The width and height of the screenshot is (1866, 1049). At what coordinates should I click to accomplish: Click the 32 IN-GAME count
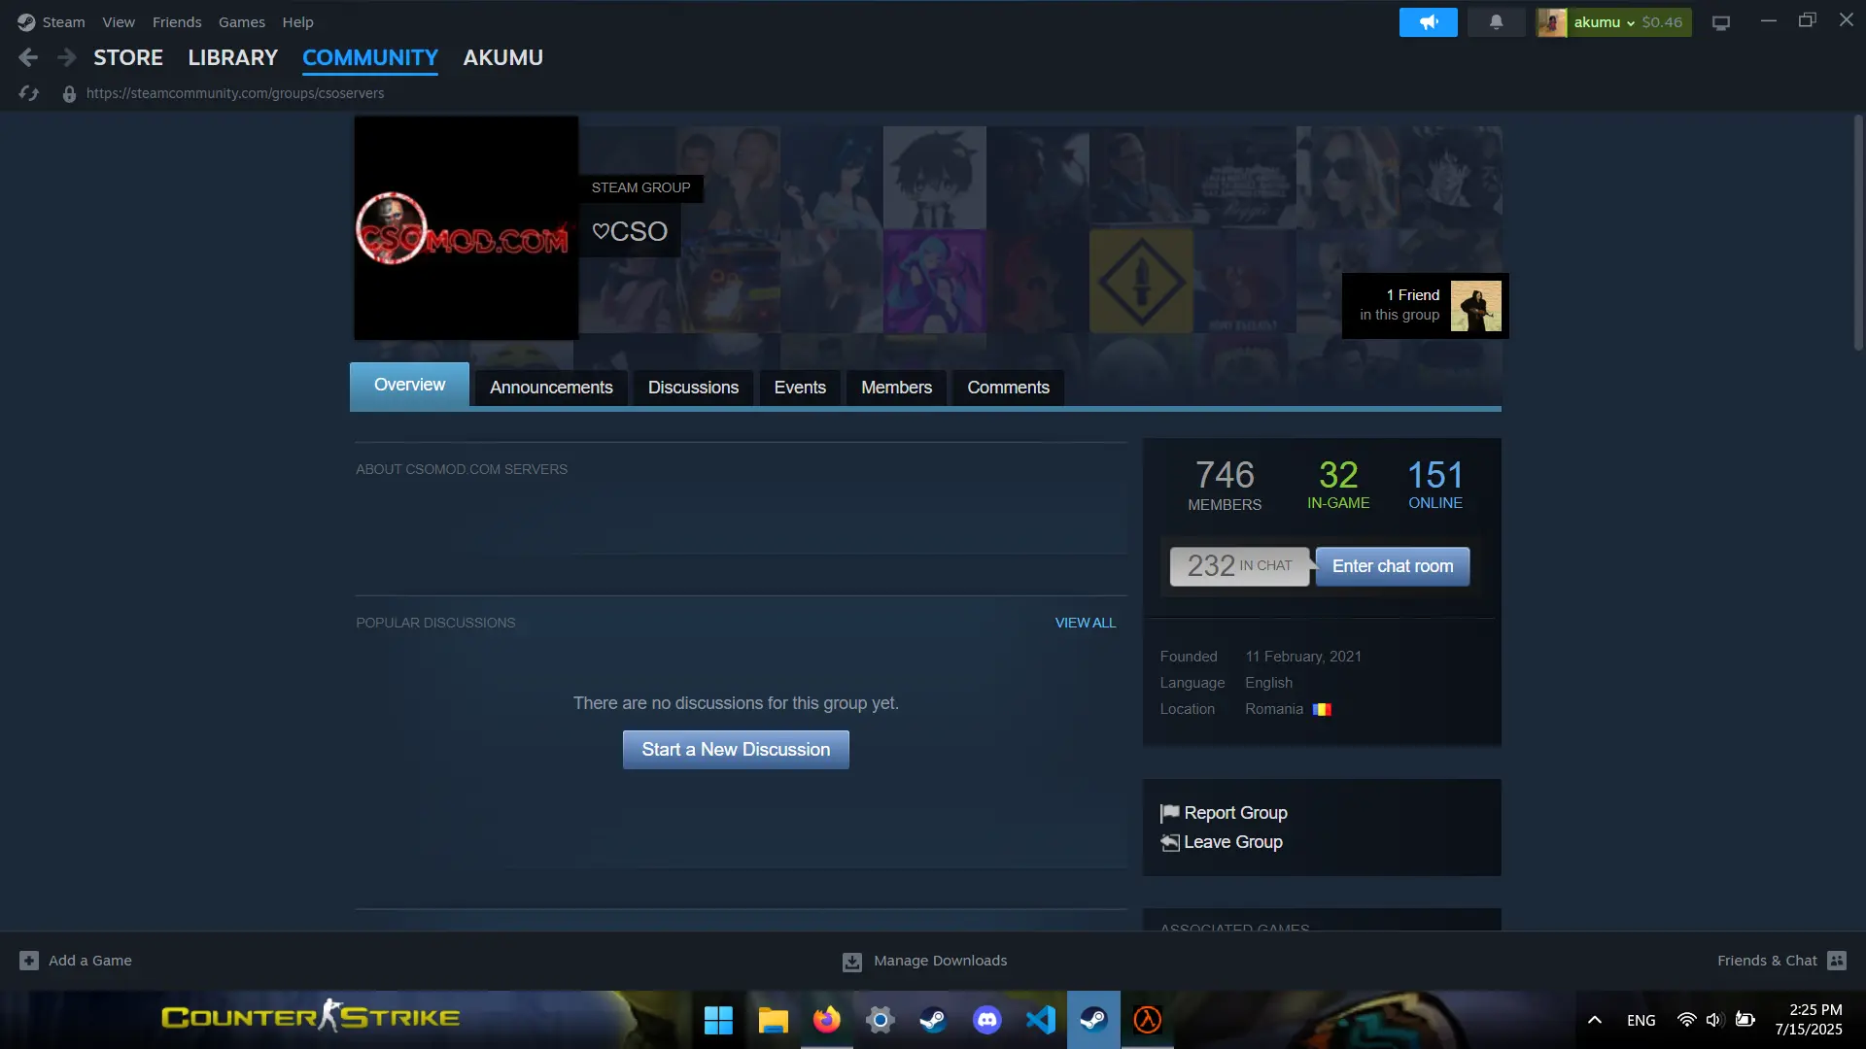pos(1338,484)
